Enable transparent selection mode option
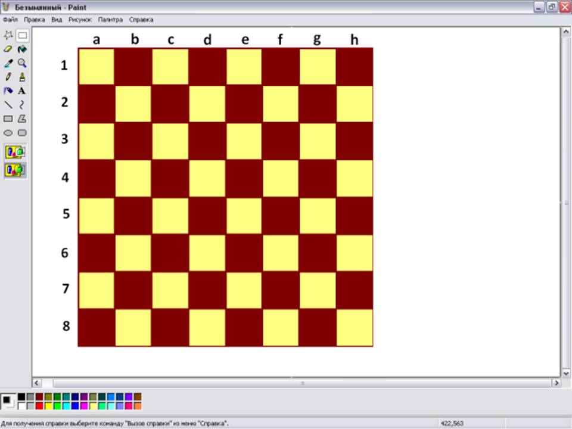This screenshot has height=429, width=572. click(x=15, y=170)
